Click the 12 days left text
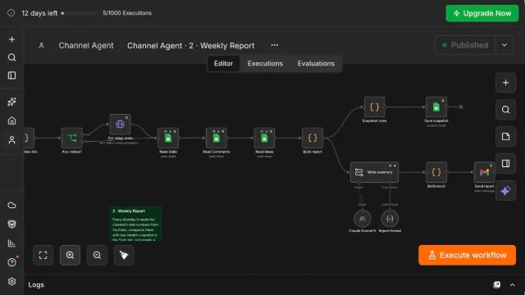The width and height of the screenshot is (525, 295). coord(39,13)
